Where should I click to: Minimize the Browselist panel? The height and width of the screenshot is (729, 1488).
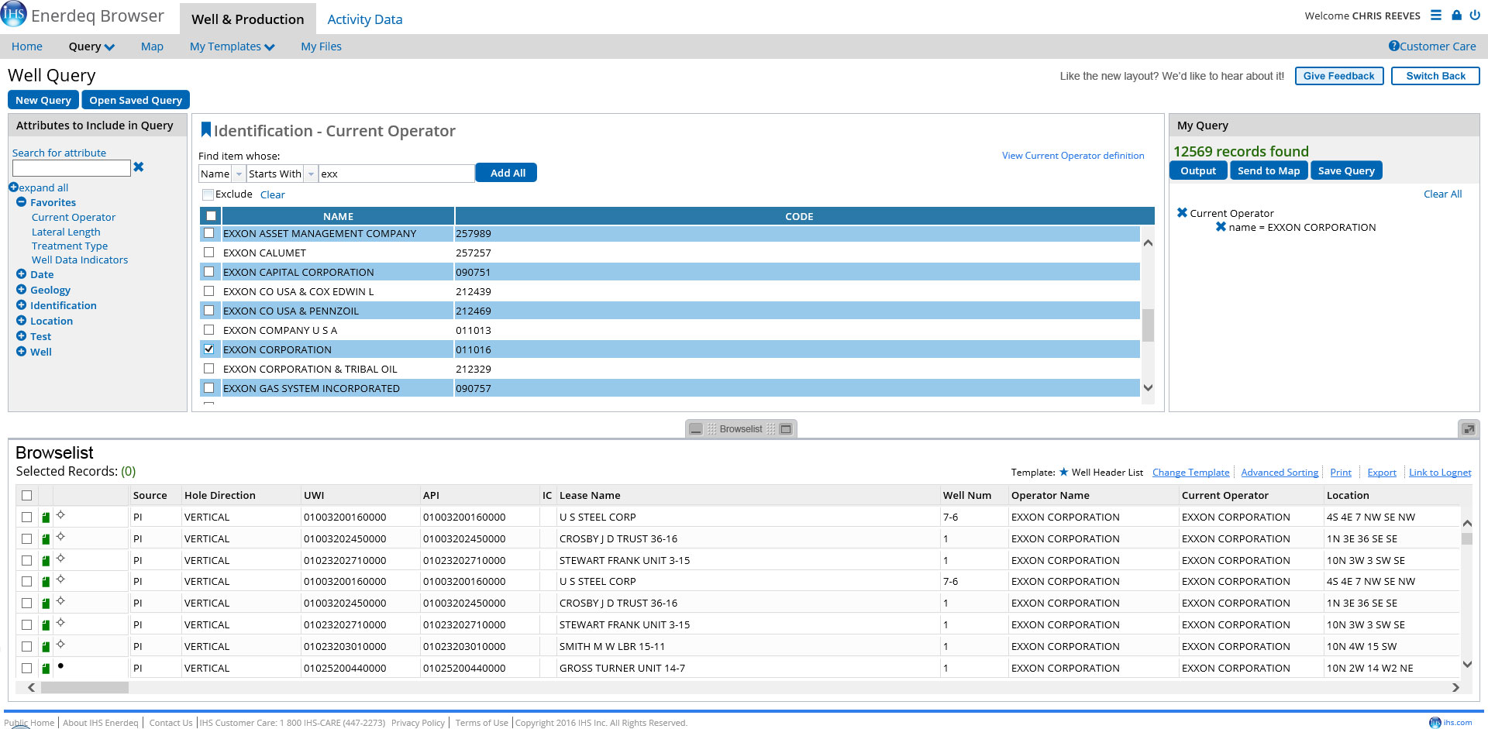pyautogui.click(x=696, y=429)
